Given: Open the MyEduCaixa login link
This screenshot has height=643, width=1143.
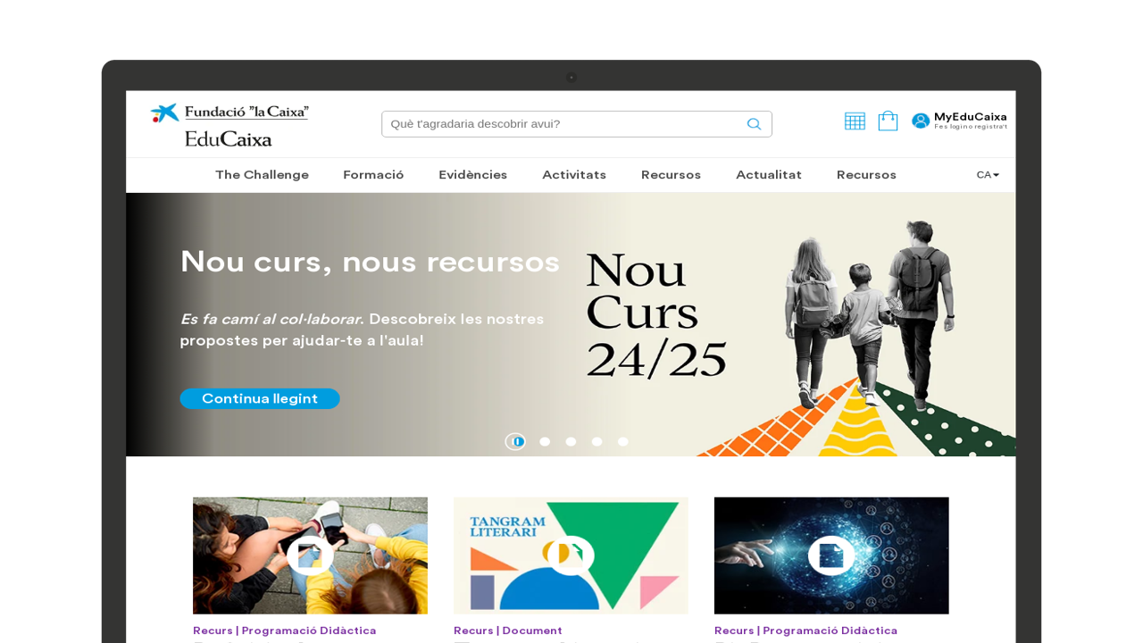Looking at the screenshot, I should (970, 121).
